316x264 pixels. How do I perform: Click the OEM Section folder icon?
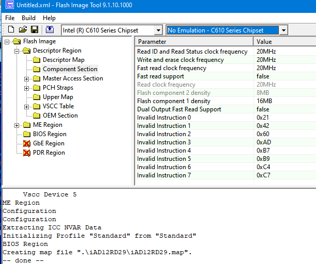coord(37,115)
